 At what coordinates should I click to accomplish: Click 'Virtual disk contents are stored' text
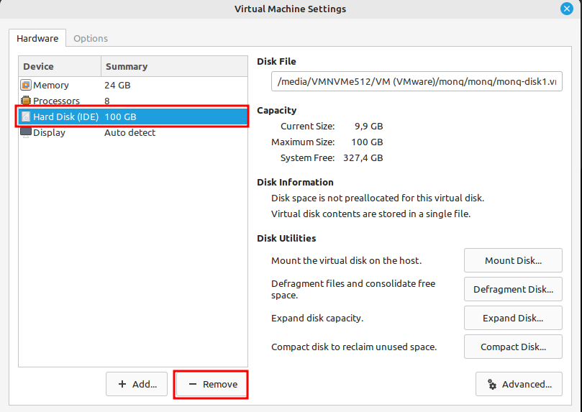point(370,214)
